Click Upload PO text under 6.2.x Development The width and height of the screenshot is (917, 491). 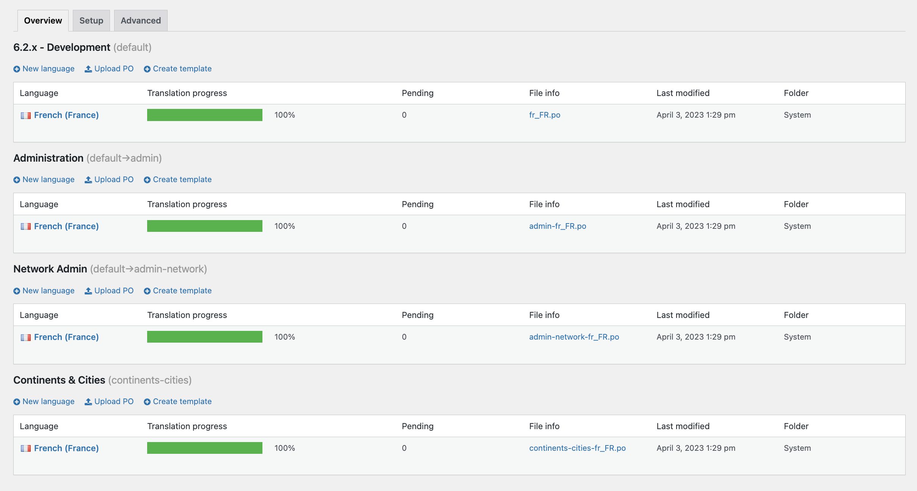[114, 69]
